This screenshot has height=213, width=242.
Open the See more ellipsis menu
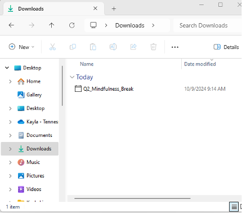[x=175, y=47]
